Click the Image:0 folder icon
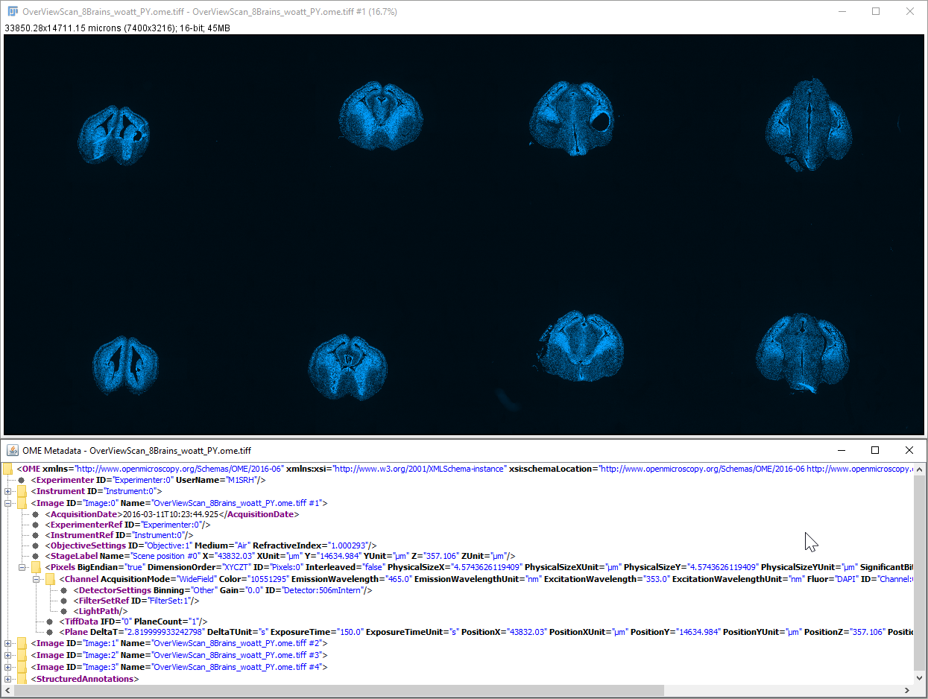Image resolution: width=928 pixels, height=699 pixels. (22, 503)
